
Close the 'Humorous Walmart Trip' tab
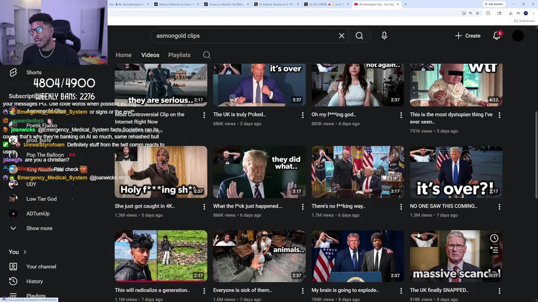coord(248,4)
